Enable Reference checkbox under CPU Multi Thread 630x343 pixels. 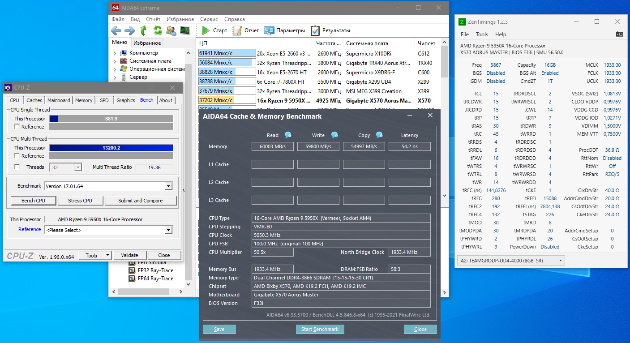click(17, 156)
